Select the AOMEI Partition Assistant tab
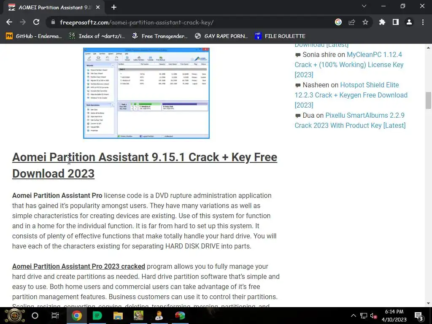The image size is (432, 324). pyautogui.click(x=54, y=8)
